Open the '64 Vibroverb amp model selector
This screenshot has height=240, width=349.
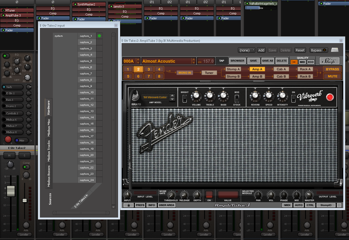point(172,97)
